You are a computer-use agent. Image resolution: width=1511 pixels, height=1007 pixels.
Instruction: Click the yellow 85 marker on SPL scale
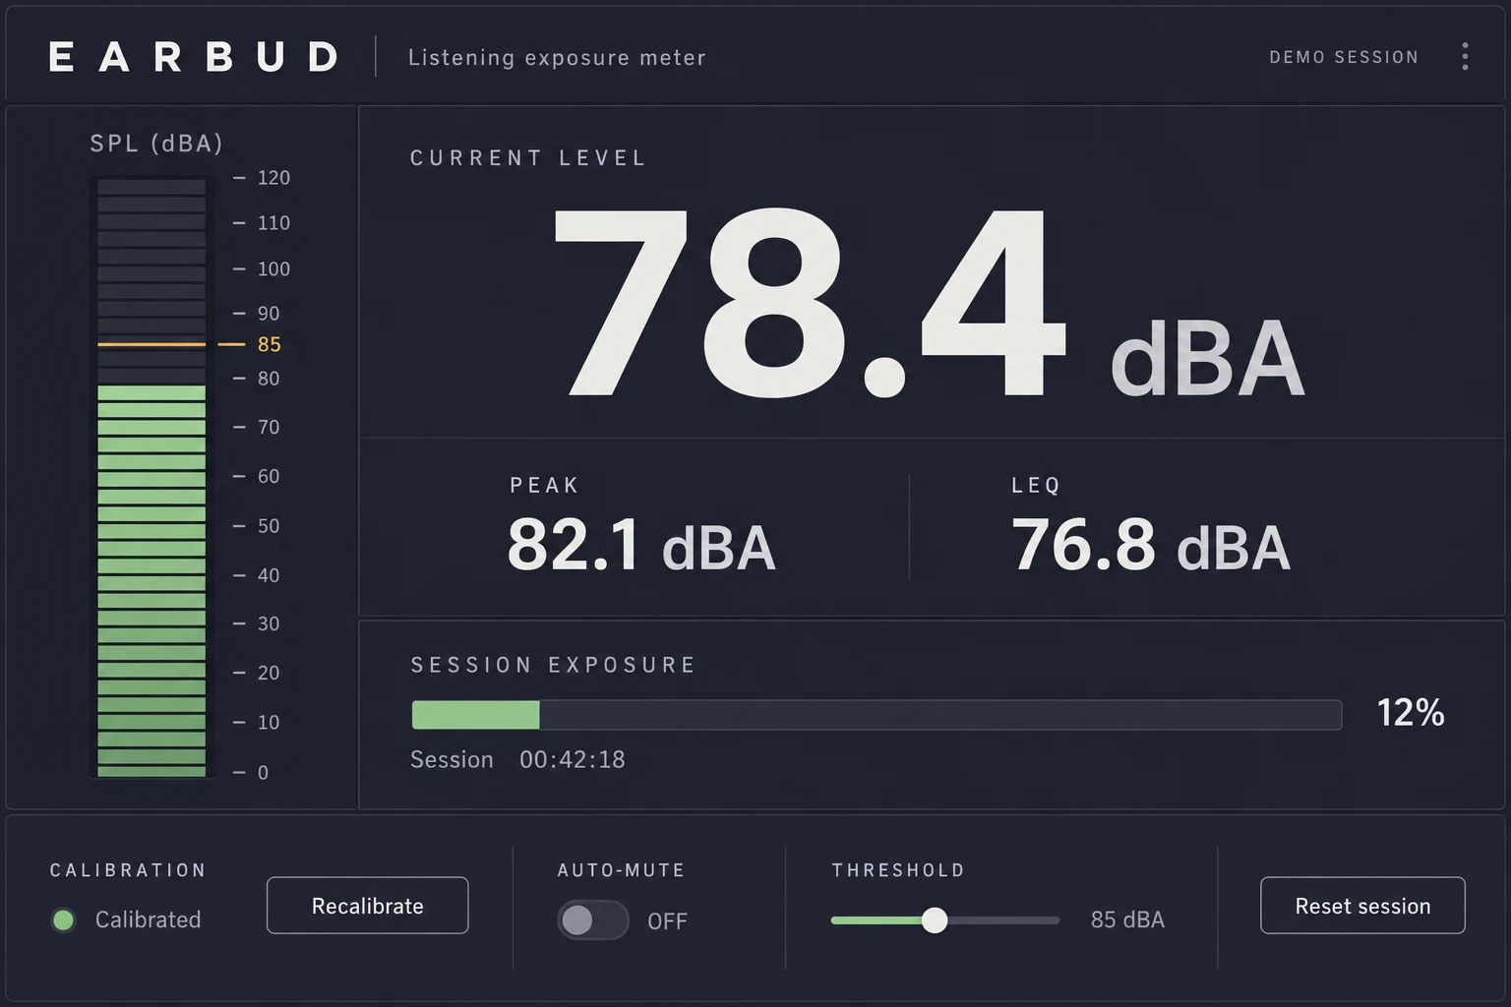pos(269,345)
